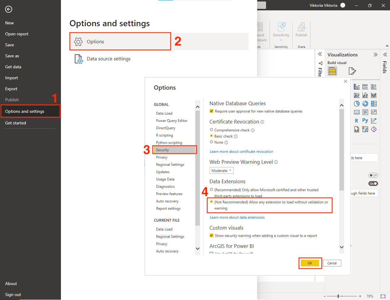
Task: Select the donut chart visual
Action: 365,104
